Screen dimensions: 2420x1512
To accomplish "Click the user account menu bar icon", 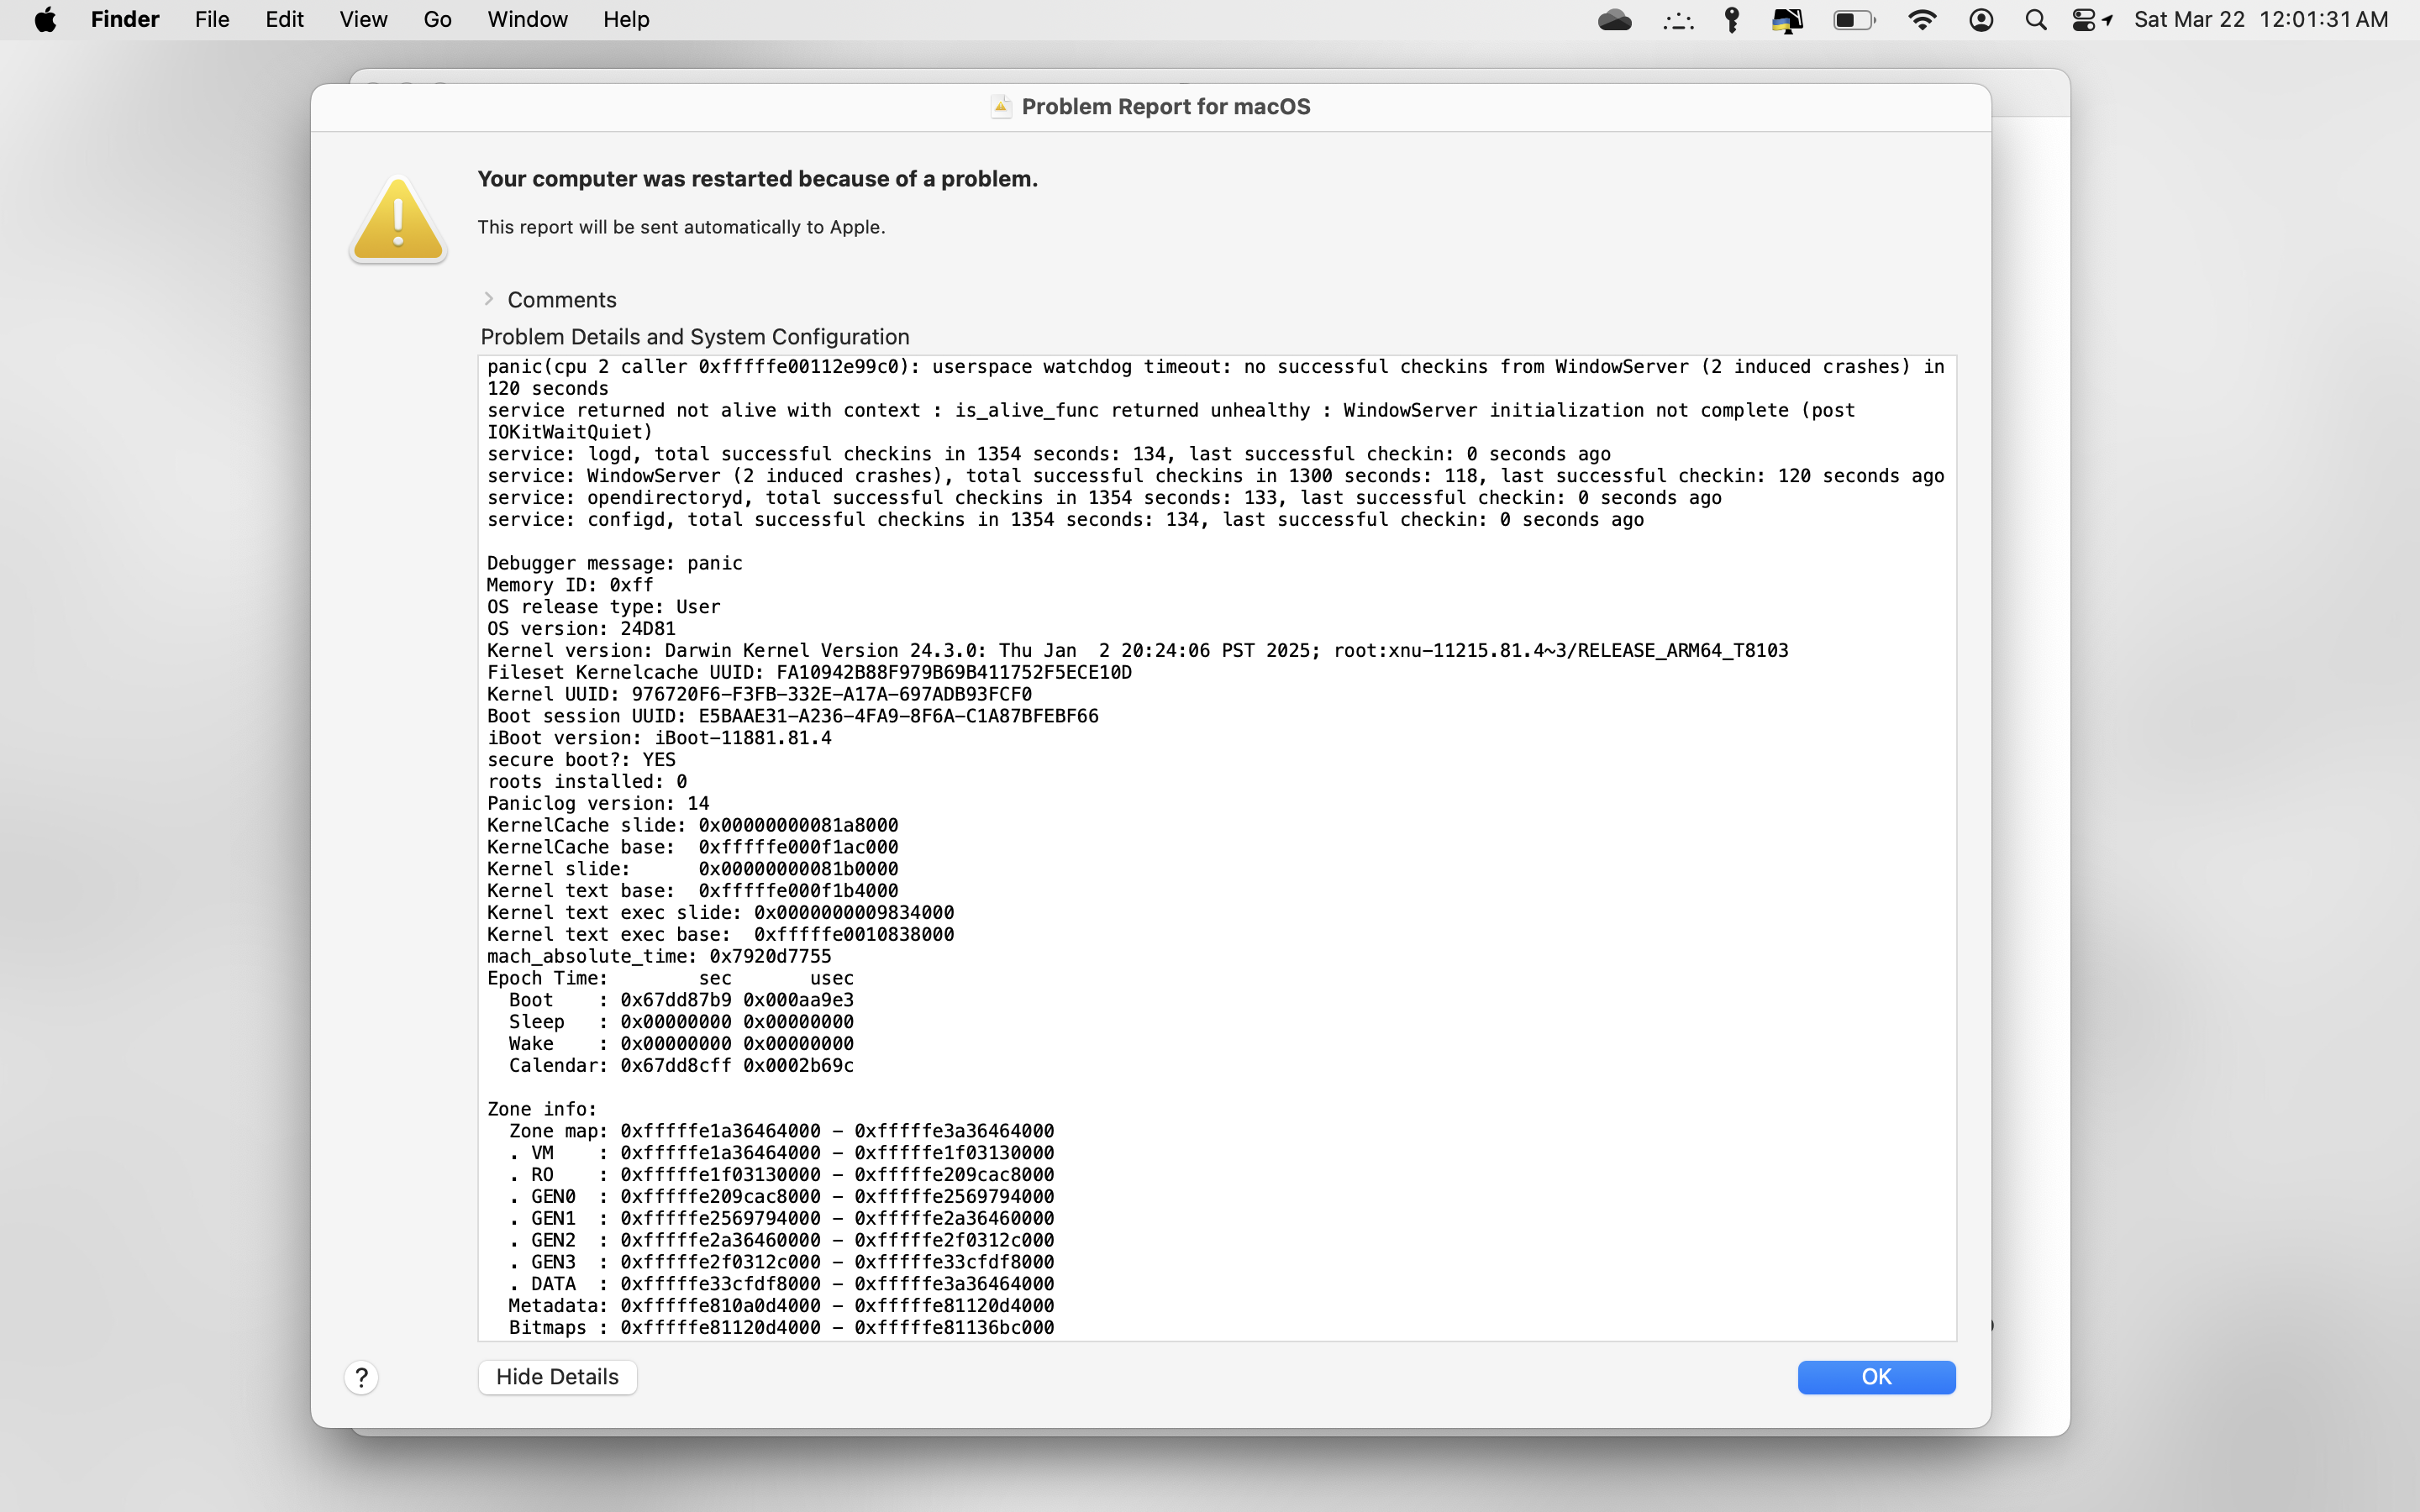I will (x=1981, y=20).
